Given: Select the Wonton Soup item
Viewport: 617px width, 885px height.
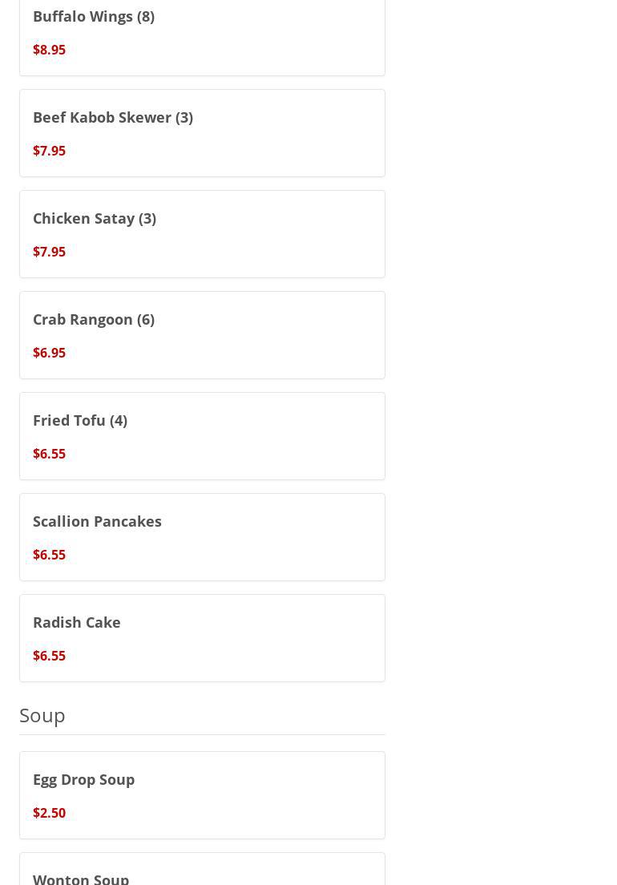Looking at the screenshot, I should click(x=81, y=878).
